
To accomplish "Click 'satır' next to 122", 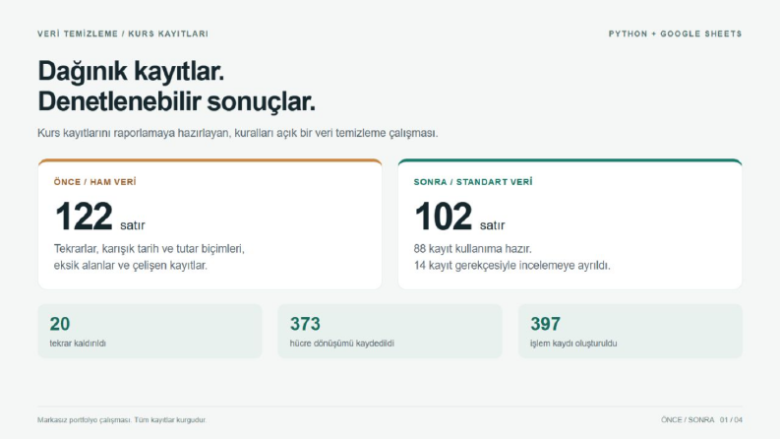I will point(133,225).
